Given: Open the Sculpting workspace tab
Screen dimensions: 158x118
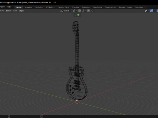Looking at the screenshot, I should point(39,7).
